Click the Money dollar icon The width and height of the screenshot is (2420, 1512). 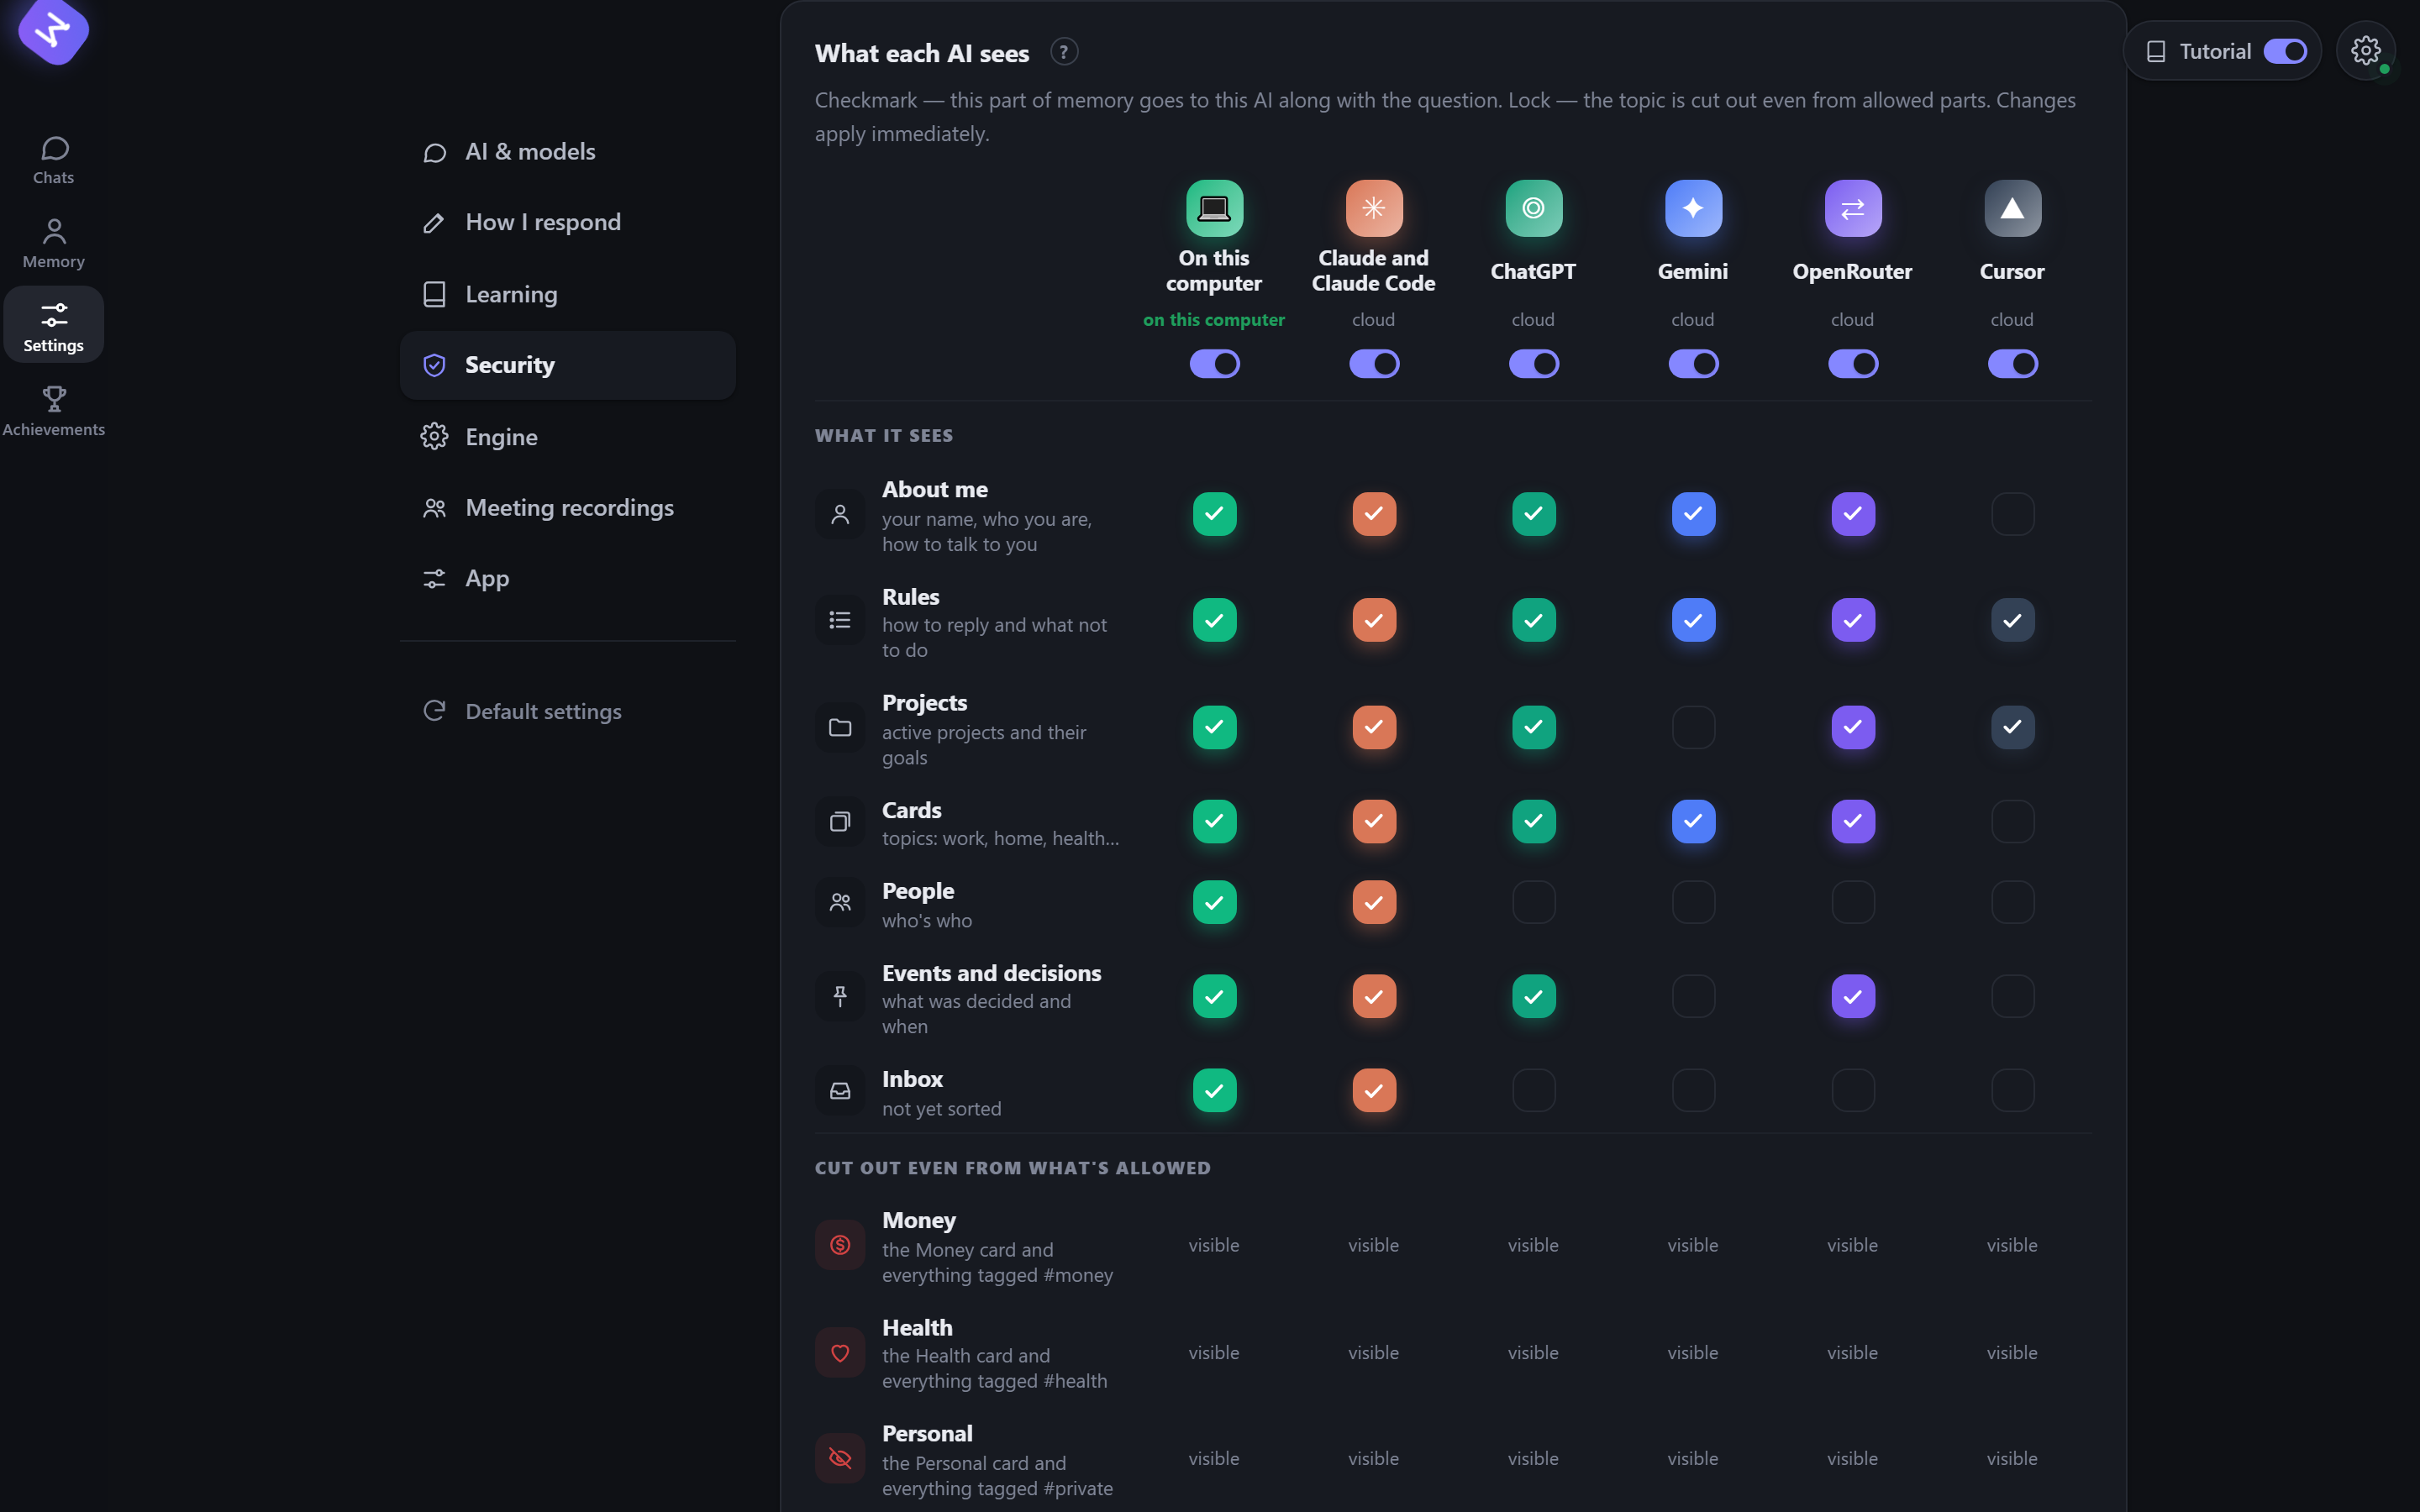pyautogui.click(x=840, y=1245)
